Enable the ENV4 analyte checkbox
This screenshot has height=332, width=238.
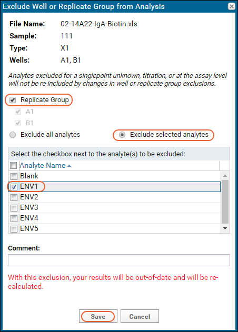14,218
